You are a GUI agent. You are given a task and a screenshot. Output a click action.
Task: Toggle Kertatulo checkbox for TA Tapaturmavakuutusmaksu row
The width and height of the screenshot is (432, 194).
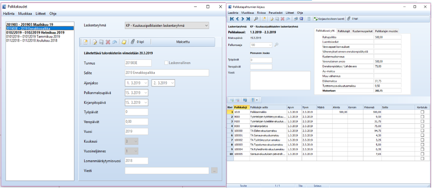pos(422,144)
